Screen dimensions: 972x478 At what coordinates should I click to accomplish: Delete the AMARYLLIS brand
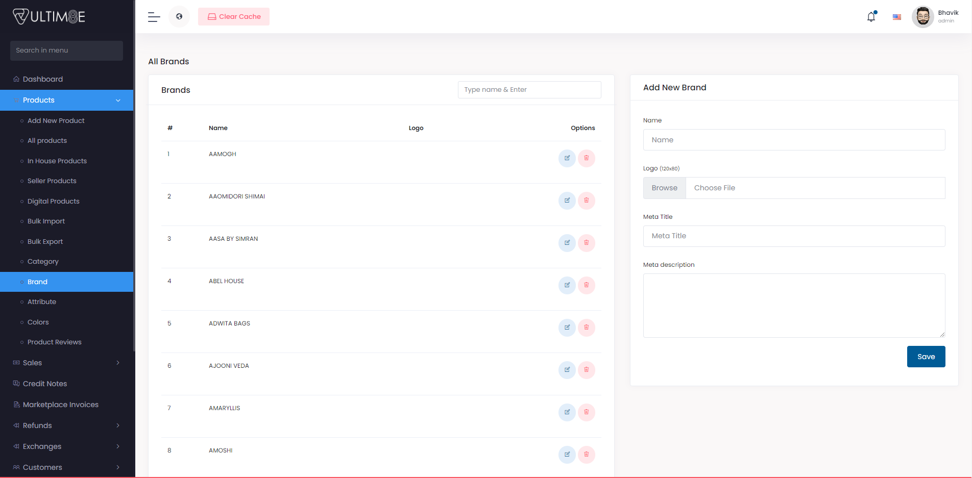(586, 412)
